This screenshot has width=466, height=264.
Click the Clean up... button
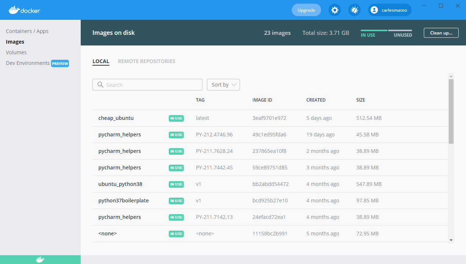click(x=441, y=33)
